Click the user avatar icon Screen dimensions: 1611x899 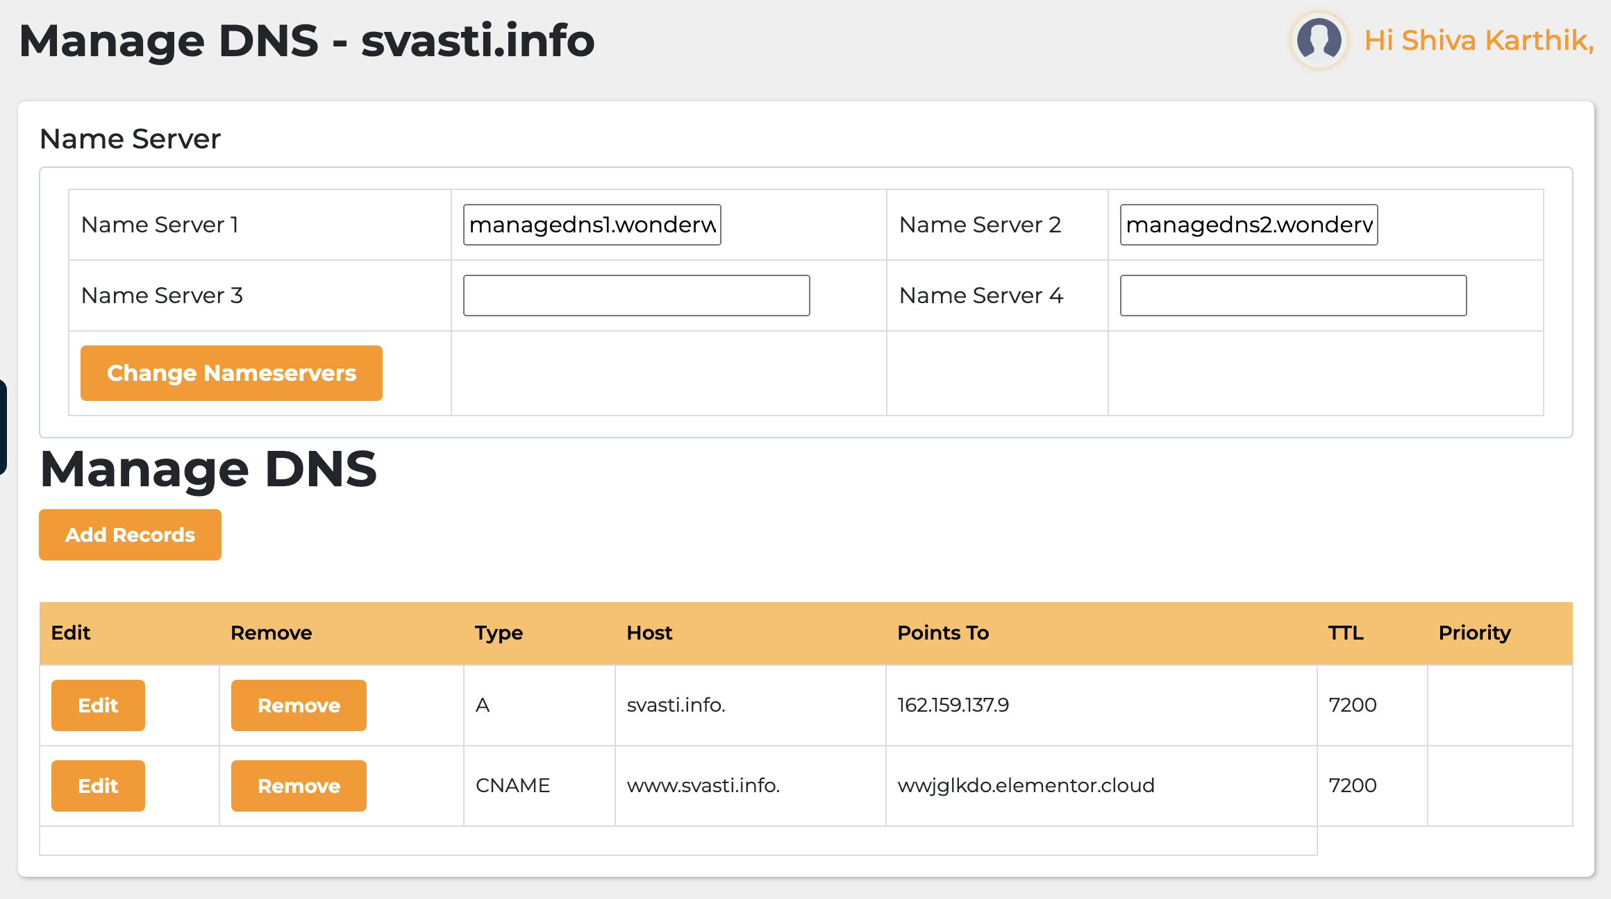[x=1319, y=40]
